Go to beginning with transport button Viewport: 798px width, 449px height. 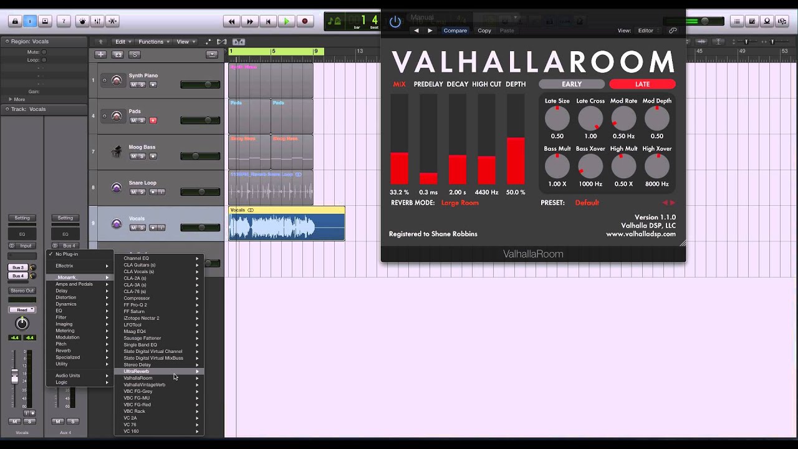(268, 21)
